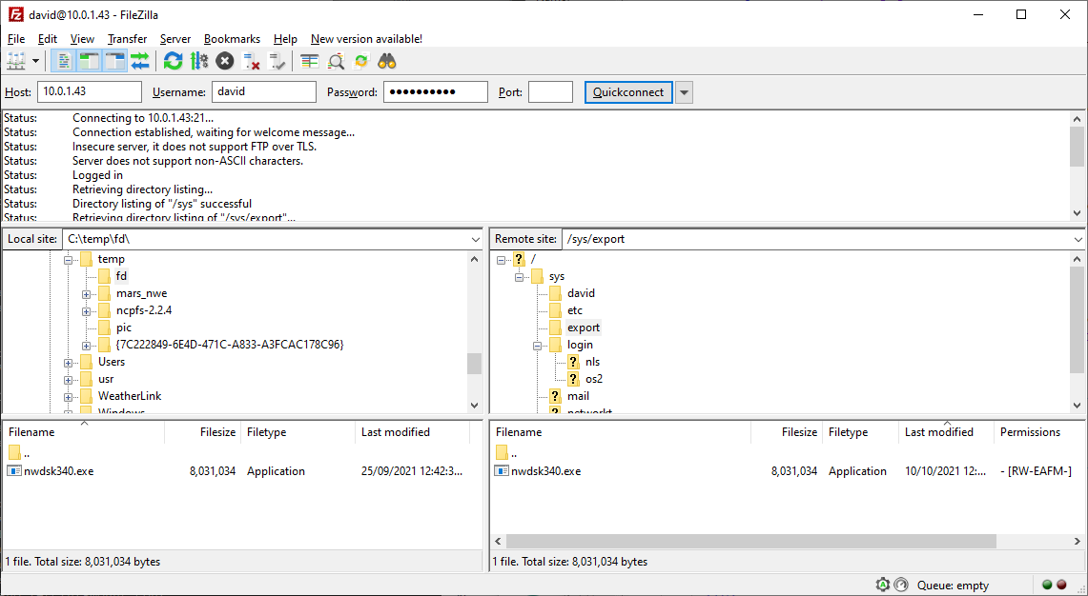
Task: Open the Edit menu
Action: pyautogui.click(x=48, y=39)
